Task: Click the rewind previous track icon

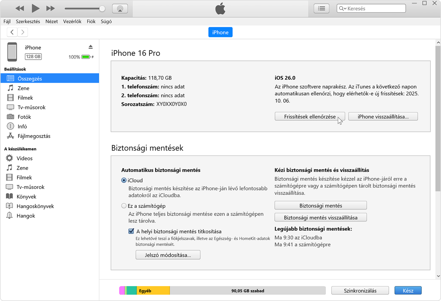Action: pyautogui.click(x=20, y=8)
